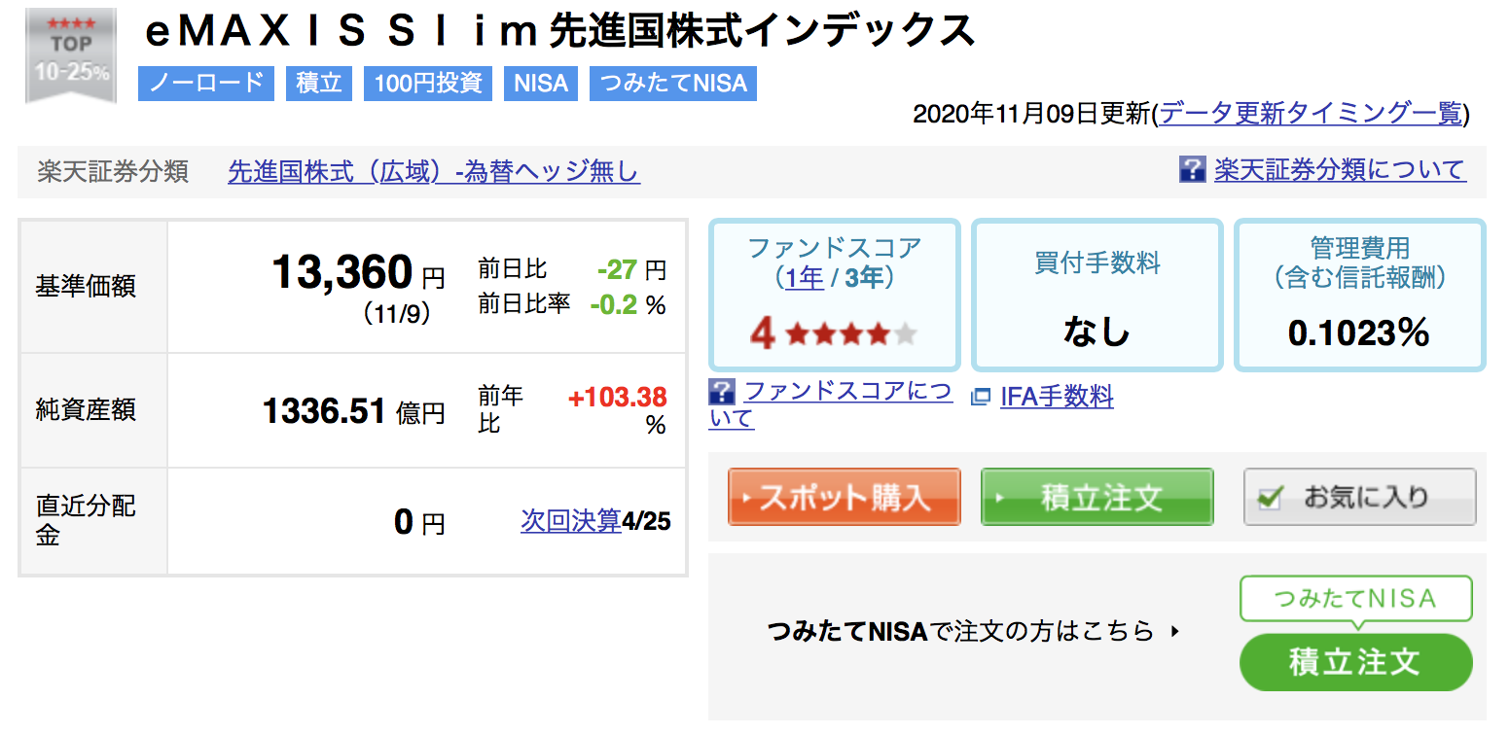Select the つみたてNISA tag
The image size is (1510, 735).
tap(673, 84)
